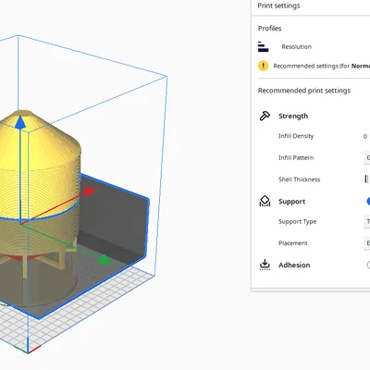Viewport: 370px width, 370px height.
Task: Click the Profiles label
Action: [x=269, y=29]
